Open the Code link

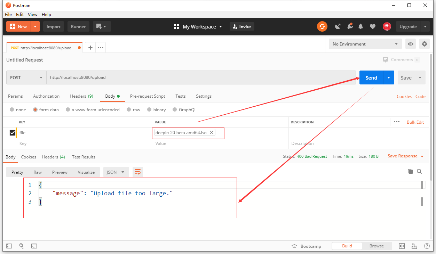coord(420,97)
